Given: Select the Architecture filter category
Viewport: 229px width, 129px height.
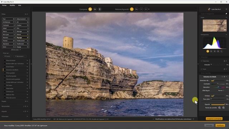Looking at the screenshot, I should [x=9, y=22].
